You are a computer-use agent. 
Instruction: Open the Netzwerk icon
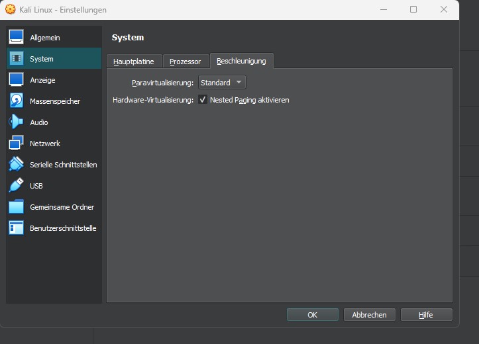point(16,143)
